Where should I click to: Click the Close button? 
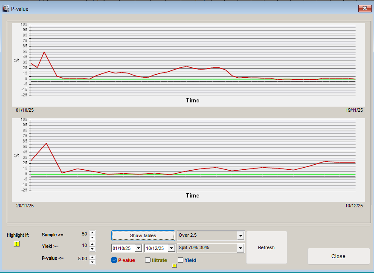(x=338, y=256)
